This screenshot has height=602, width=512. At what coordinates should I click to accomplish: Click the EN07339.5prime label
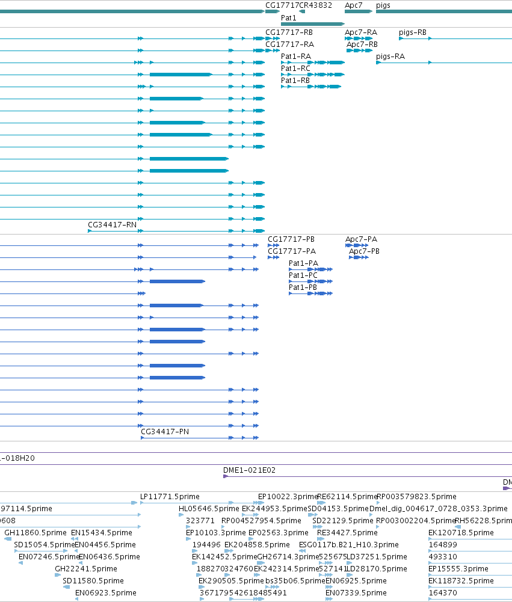pos(356,593)
